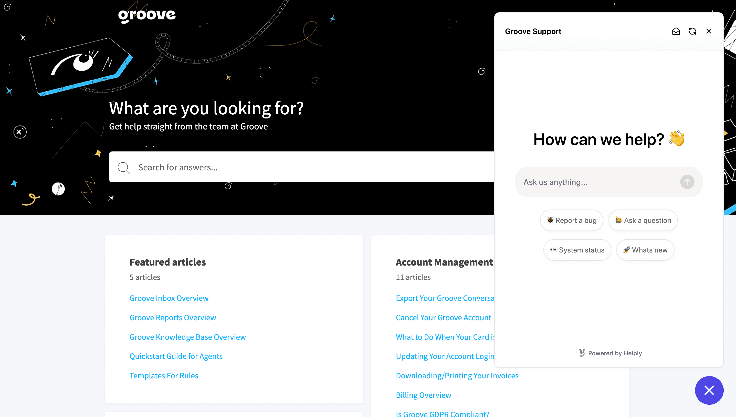Click the Helply logo next to Powered by Helply
Viewport: 736px width, 417px height.
(x=582, y=353)
